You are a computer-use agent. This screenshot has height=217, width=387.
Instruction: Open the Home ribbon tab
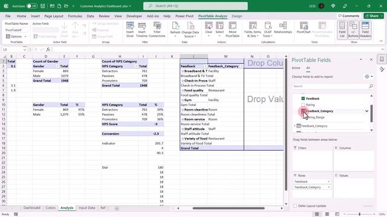click(x=21, y=16)
